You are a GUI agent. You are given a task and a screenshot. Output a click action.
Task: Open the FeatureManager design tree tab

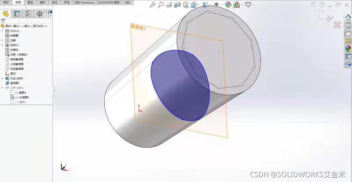(6, 14)
